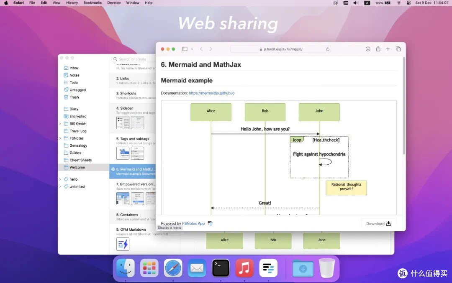Open Finder from the Dock

coord(126,268)
